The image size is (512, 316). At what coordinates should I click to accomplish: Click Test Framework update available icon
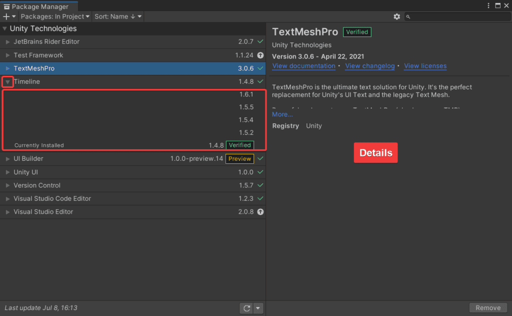click(260, 55)
